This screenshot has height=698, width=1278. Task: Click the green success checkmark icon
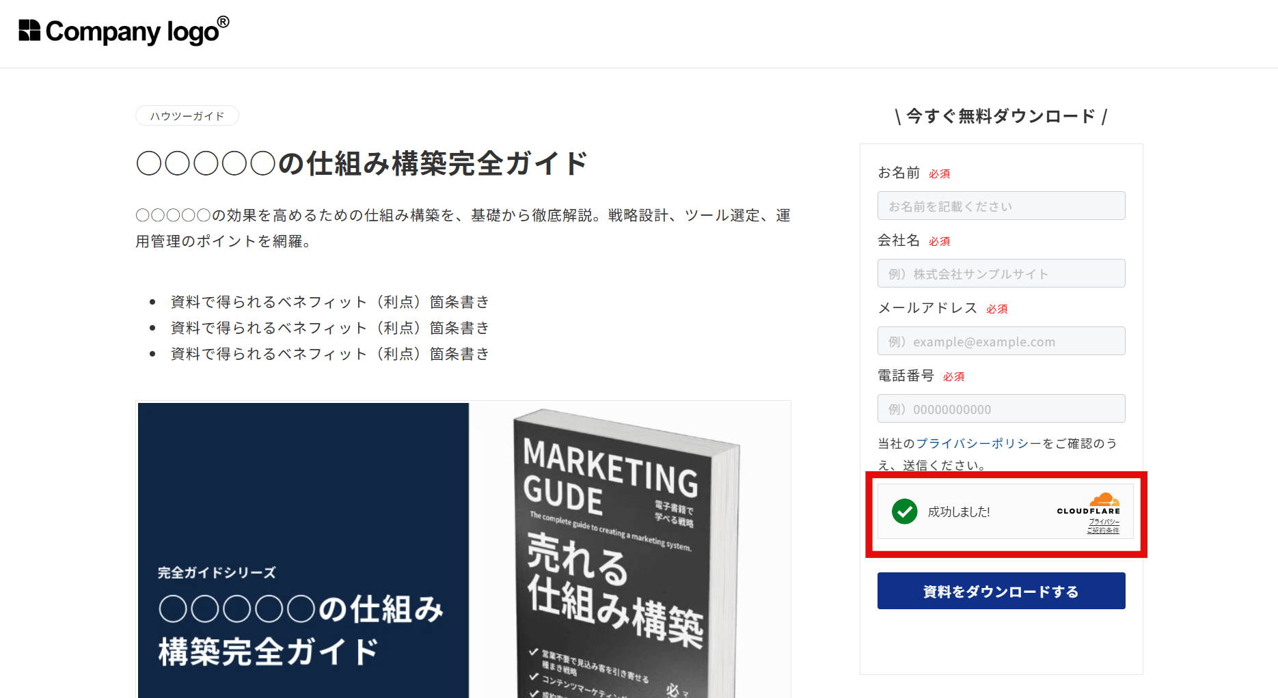904,512
